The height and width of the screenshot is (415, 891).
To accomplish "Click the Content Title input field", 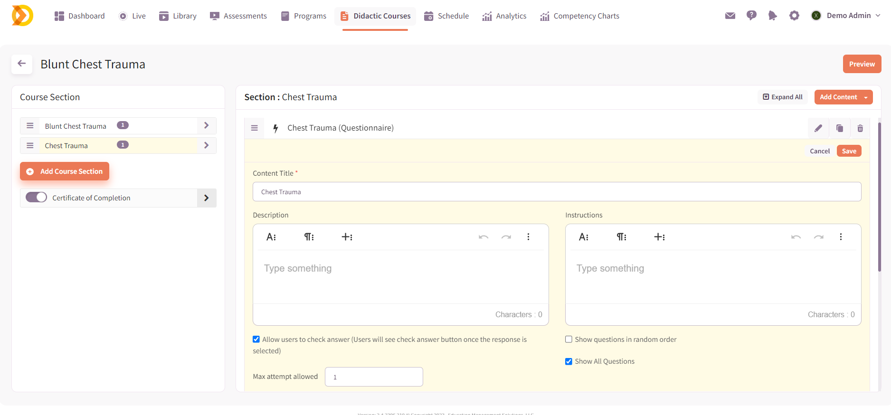I will 557,192.
